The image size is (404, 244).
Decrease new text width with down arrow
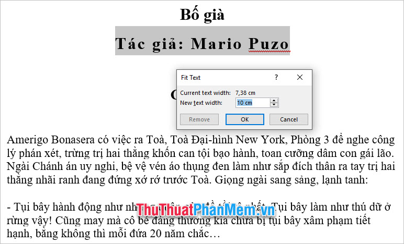tap(274, 105)
